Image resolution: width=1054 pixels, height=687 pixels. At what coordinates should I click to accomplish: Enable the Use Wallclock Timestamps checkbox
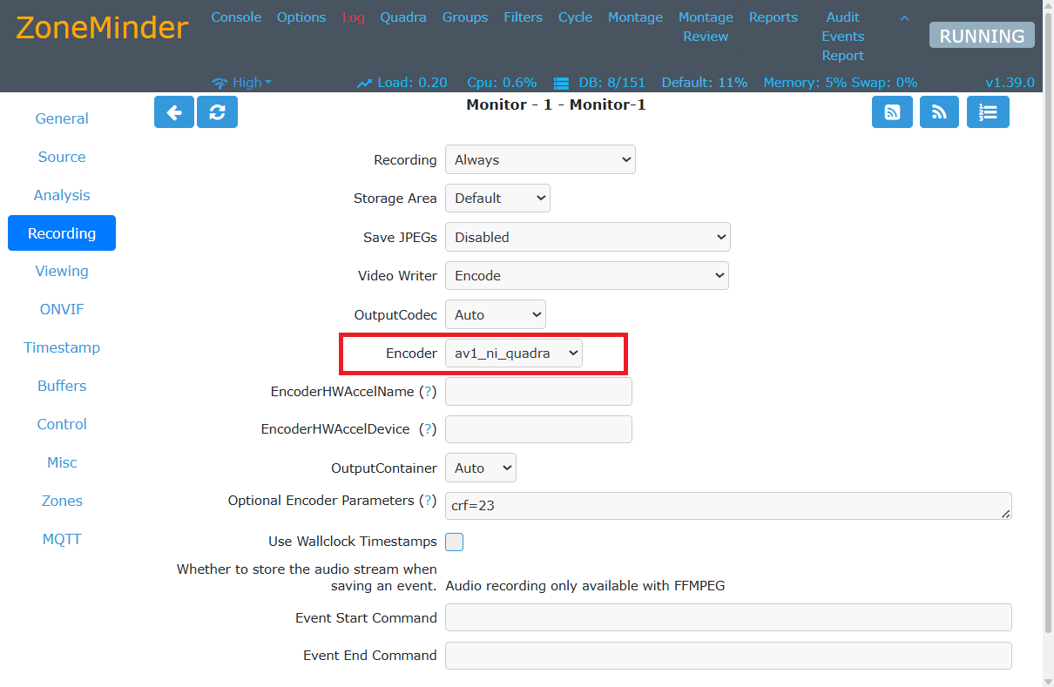(454, 542)
